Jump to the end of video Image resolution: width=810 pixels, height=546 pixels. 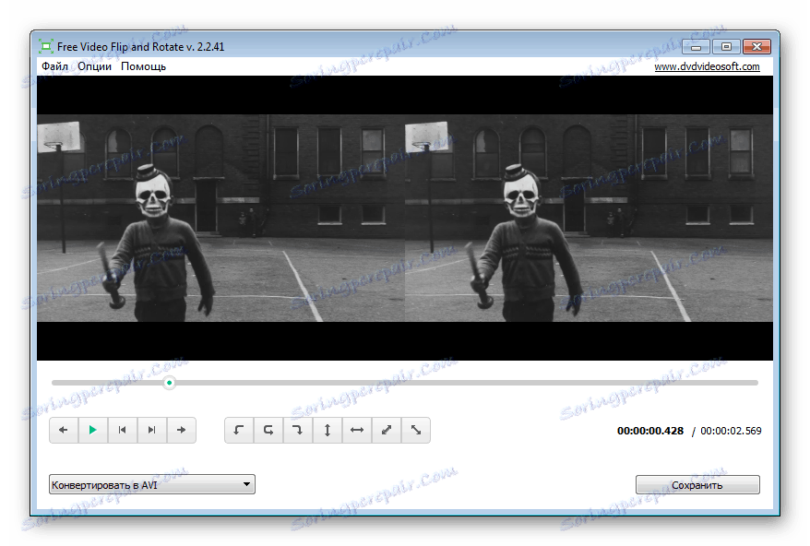coord(152,431)
